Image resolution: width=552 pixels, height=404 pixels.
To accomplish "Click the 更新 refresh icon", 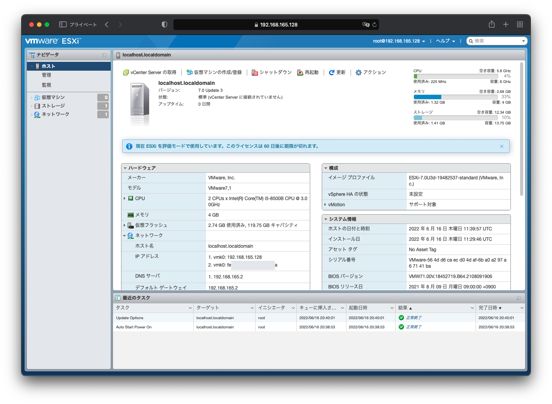I will 332,73.
